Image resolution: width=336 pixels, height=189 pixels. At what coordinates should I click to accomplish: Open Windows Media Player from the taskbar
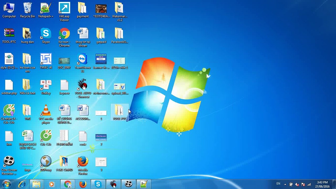pyautogui.click(x=51, y=184)
